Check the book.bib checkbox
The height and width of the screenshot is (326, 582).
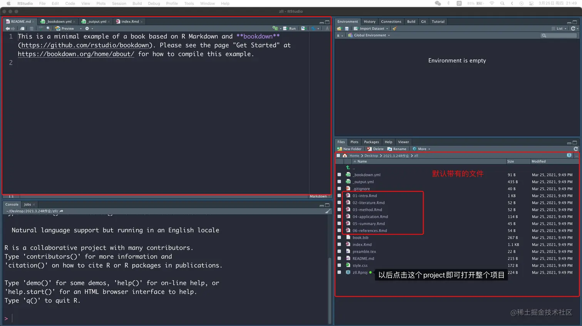point(339,237)
